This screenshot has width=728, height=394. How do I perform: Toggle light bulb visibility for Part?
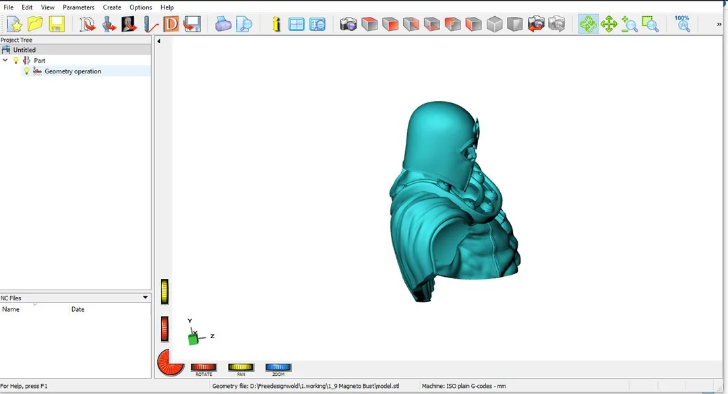(16, 61)
